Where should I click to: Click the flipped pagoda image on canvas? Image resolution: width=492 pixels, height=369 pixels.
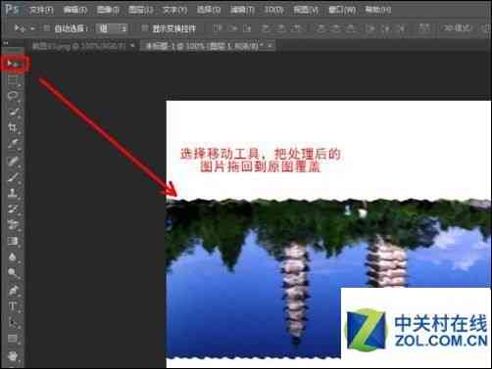328,279
